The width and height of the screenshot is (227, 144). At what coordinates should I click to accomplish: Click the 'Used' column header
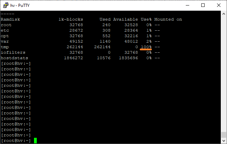[105, 19]
